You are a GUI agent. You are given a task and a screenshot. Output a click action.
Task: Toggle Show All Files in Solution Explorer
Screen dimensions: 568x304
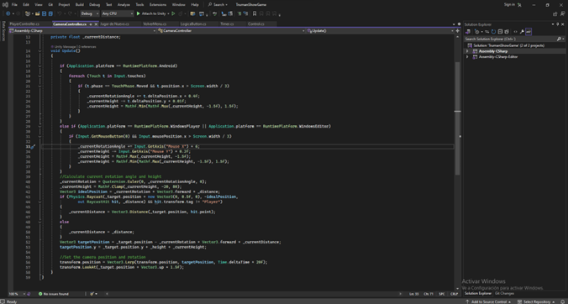point(507,32)
